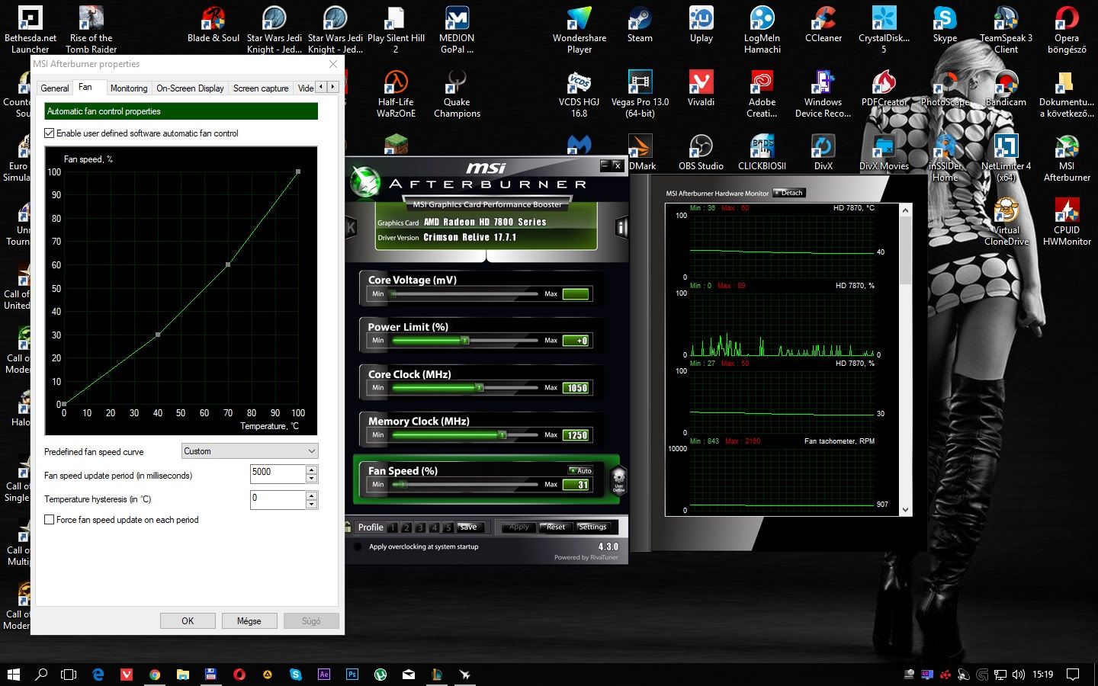Enable Force fan speed update on each period
The image size is (1098, 686).
(50, 520)
